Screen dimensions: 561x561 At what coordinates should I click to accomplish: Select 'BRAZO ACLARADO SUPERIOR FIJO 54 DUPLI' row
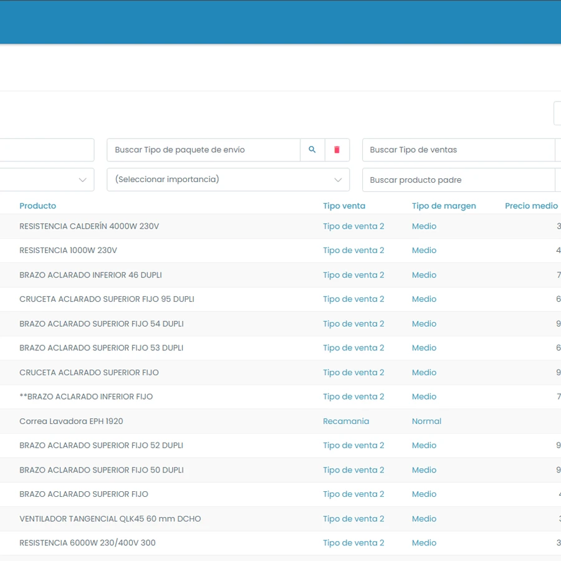click(280, 324)
